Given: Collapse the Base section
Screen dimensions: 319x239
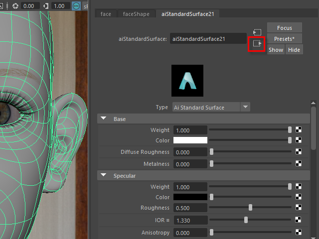Looking at the screenshot, I should tap(104, 119).
